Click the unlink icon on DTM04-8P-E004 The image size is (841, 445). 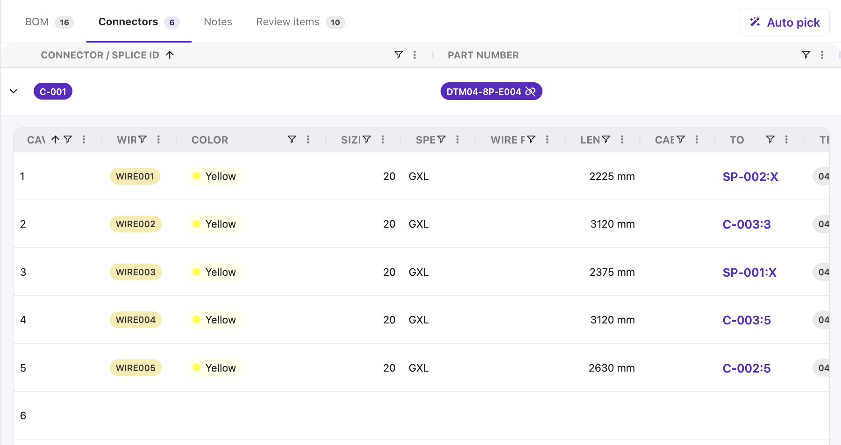[530, 91]
